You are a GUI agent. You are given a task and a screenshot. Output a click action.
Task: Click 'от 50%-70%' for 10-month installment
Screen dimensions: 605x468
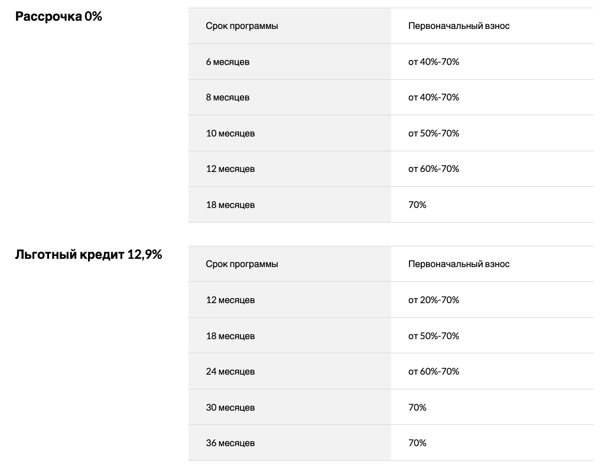434,134
